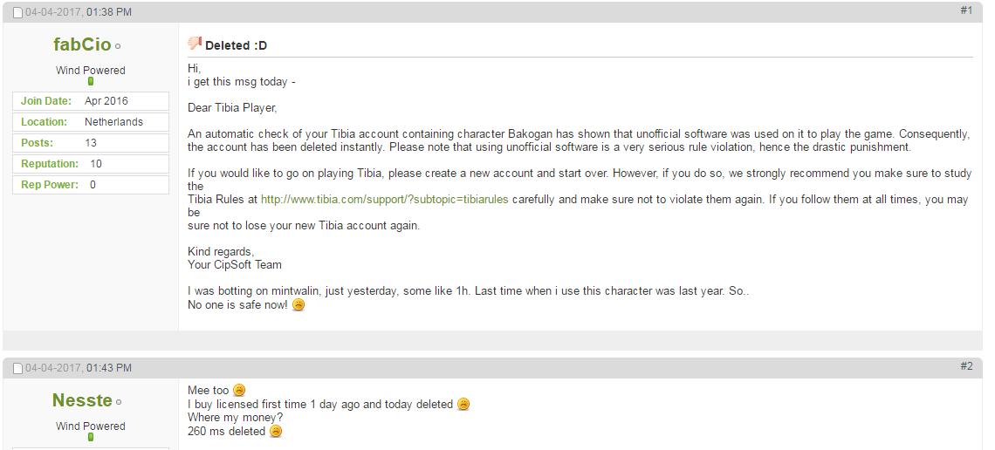Click the post status icon of post #2
Image resolution: width=995 pixels, height=450 pixels.
tap(17, 369)
